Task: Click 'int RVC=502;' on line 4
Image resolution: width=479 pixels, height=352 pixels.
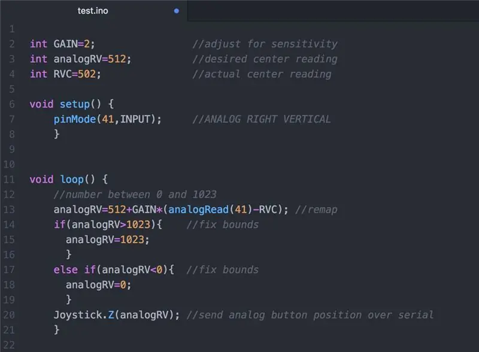Action: click(65, 74)
